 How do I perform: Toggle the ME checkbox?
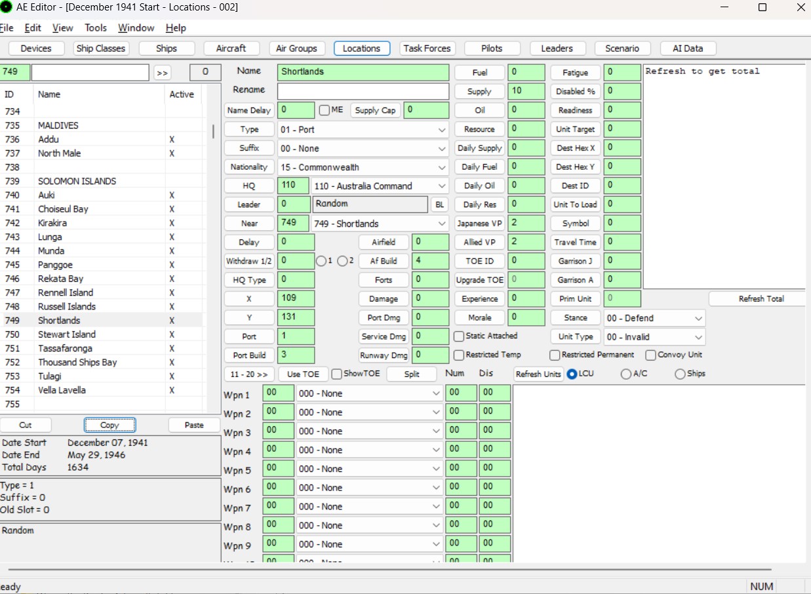325,110
